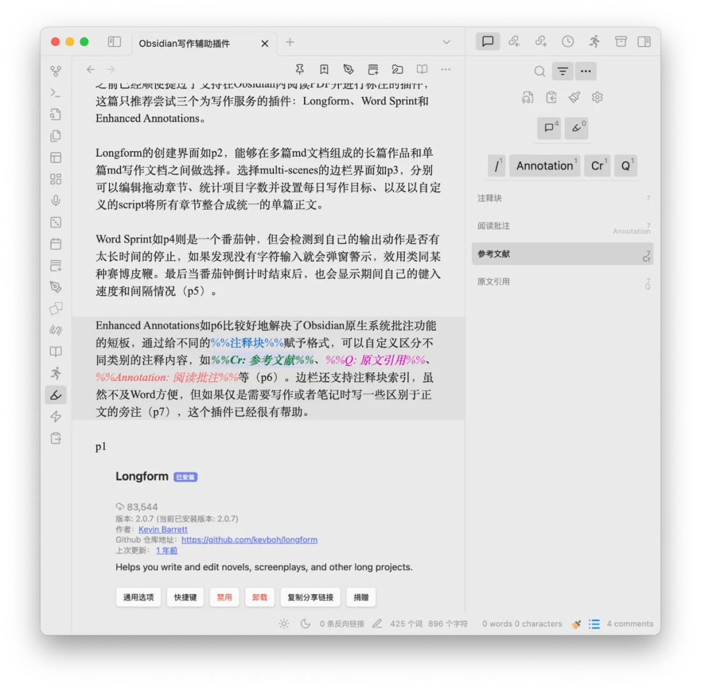Open the handwriting scribble icon in the ribbon
The image size is (701, 688).
click(x=56, y=331)
